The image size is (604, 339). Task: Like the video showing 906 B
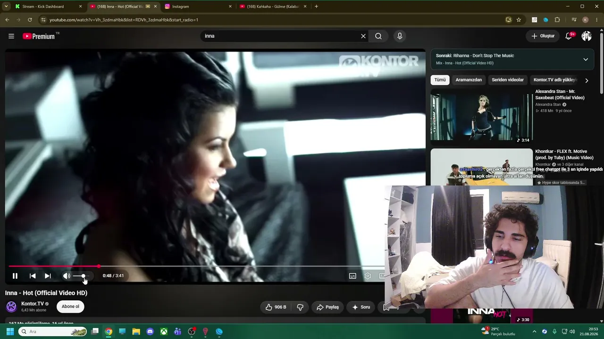pyautogui.click(x=276, y=307)
